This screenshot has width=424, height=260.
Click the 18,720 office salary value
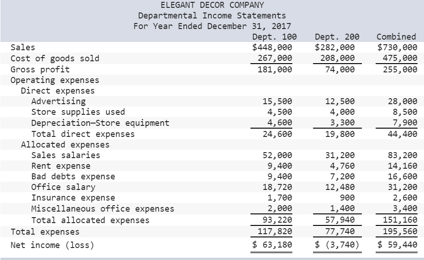pos(278,187)
